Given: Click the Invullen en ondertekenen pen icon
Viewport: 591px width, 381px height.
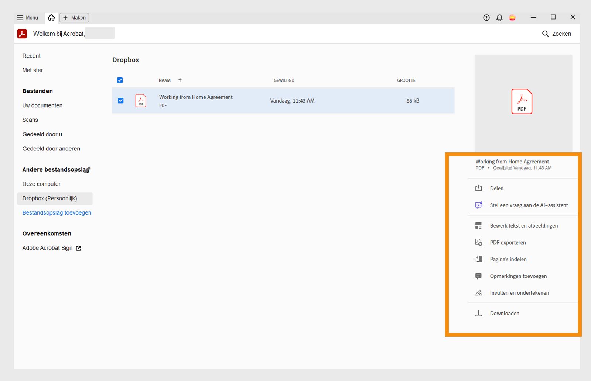Looking at the screenshot, I should tap(479, 293).
